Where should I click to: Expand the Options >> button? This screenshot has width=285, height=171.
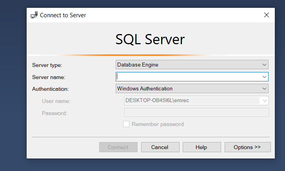pos(247,147)
